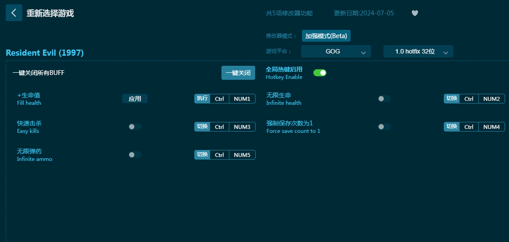
Task: Toggle the Hotkey Enable switch
Action: point(320,73)
